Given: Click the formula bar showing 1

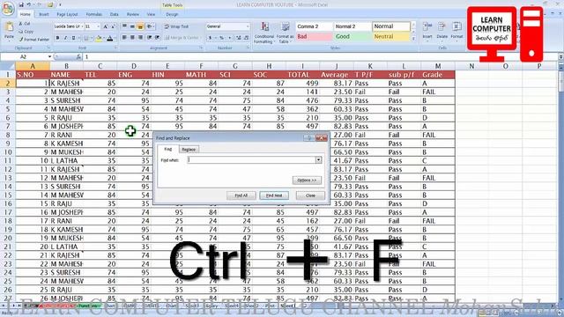Looking at the screenshot, I should pyautogui.click(x=320, y=56).
